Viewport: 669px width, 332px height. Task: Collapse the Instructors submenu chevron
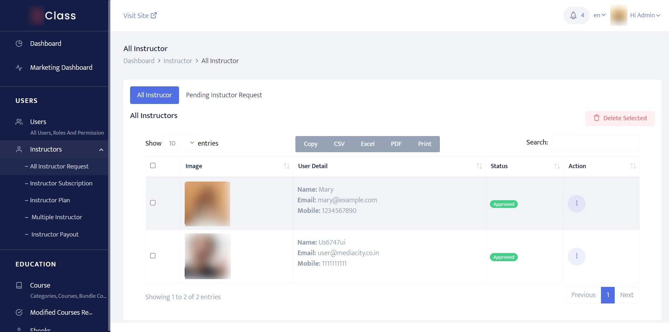102,149
